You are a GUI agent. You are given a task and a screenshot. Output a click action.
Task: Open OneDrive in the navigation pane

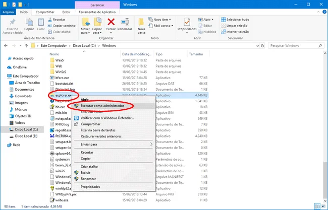[20, 66]
